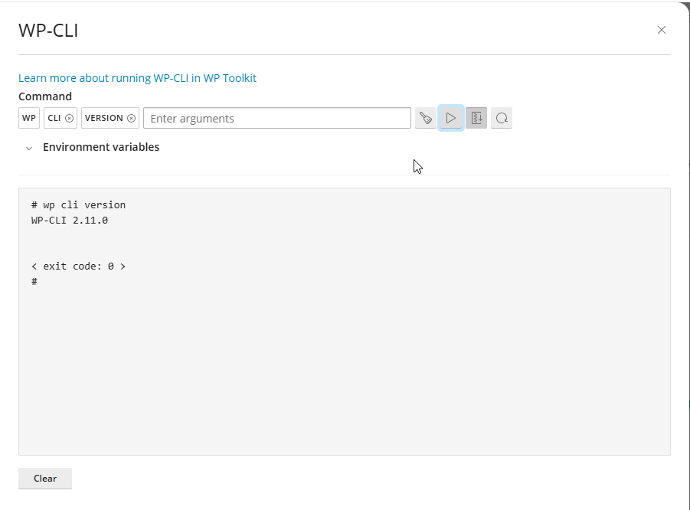This screenshot has width=690, height=510.
Task: Run the command with the play icon
Action: click(450, 118)
